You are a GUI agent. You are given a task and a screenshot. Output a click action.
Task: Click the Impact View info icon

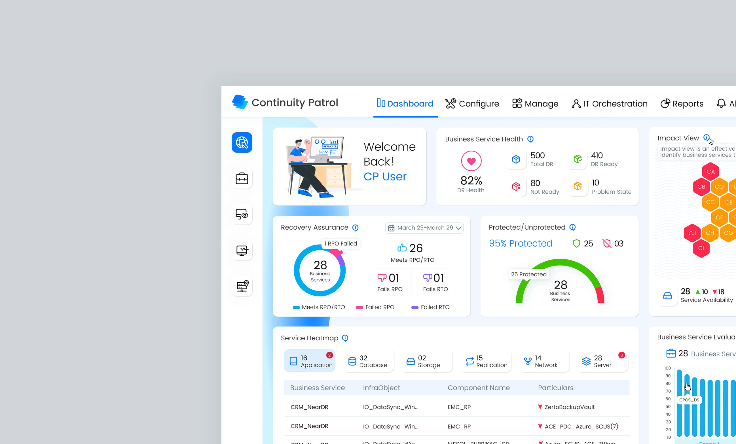click(x=707, y=138)
